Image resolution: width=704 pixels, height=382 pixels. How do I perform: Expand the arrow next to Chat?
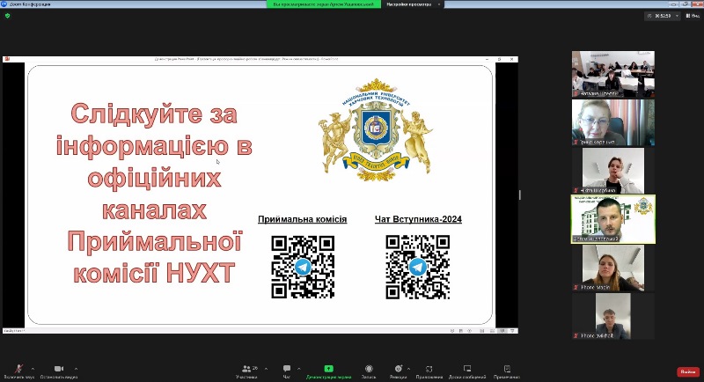pos(299,369)
